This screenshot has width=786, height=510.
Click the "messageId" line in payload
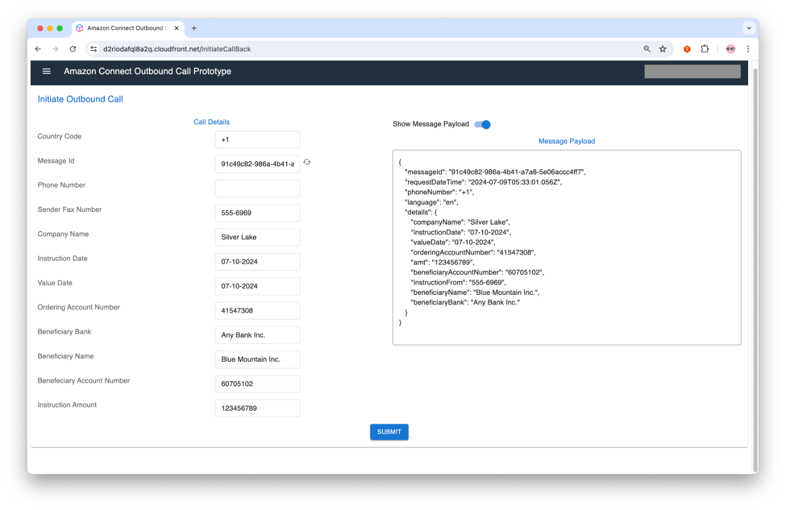pyautogui.click(x=495, y=172)
